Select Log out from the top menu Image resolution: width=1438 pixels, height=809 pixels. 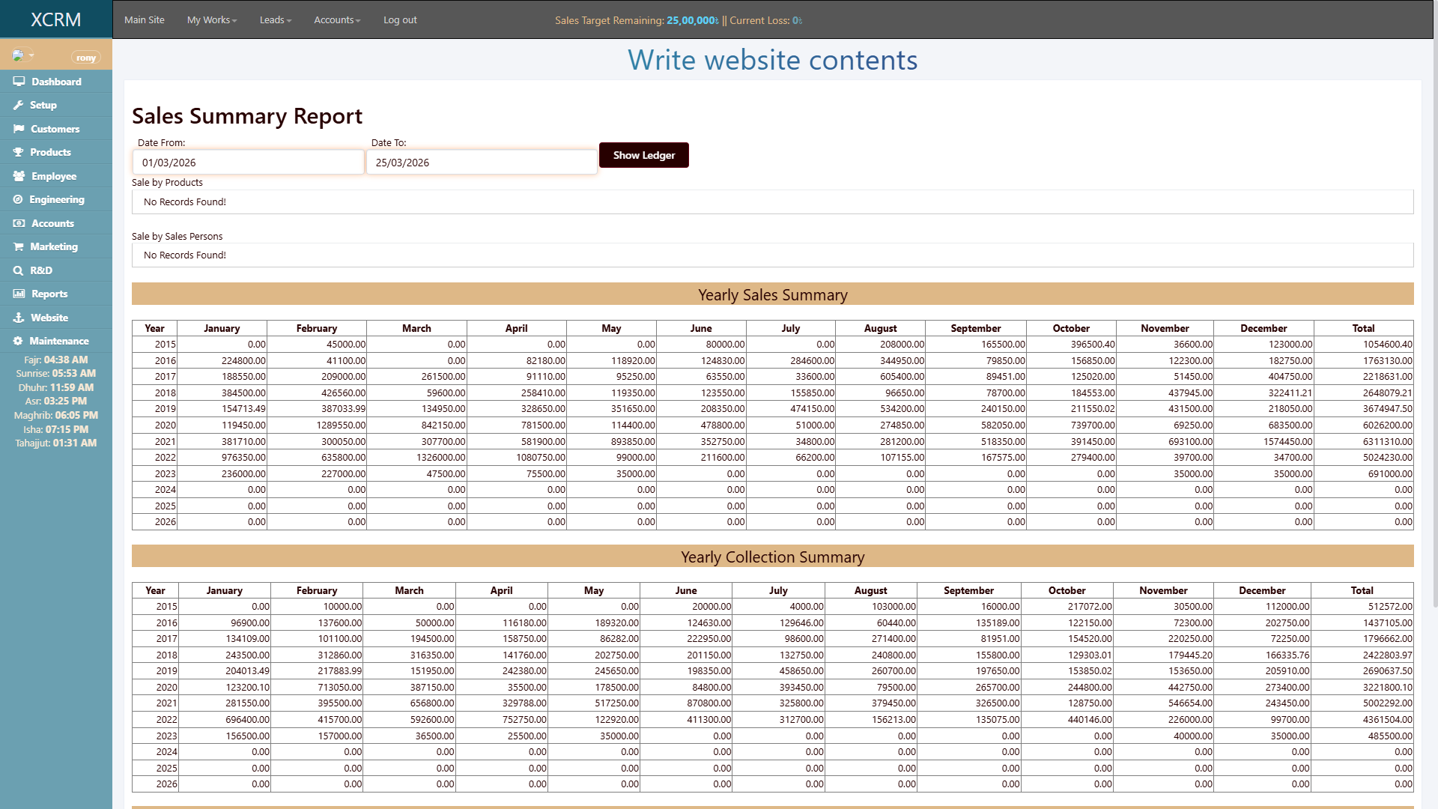[399, 20]
